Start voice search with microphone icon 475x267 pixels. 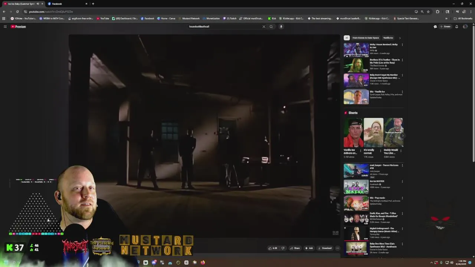coord(281,27)
